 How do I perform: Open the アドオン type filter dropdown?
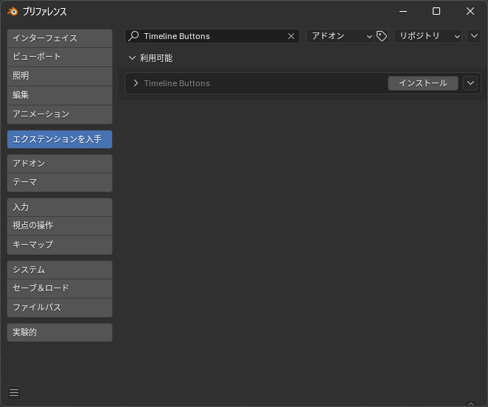pos(340,36)
